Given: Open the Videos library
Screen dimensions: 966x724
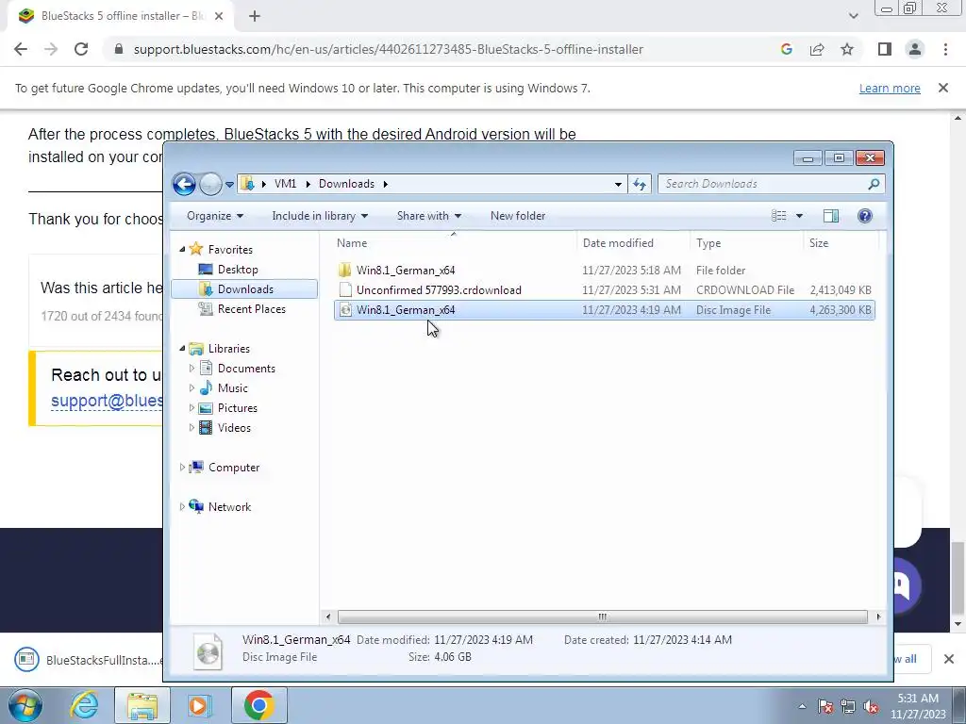Looking at the screenshot, I should (234, 428).
